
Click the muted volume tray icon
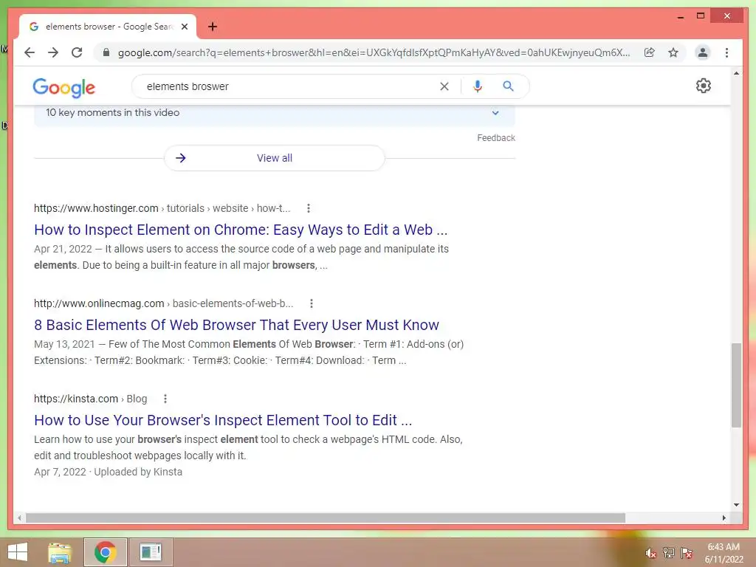651,553
